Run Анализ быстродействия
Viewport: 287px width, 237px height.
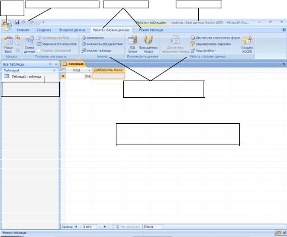[x=102, y=44]
